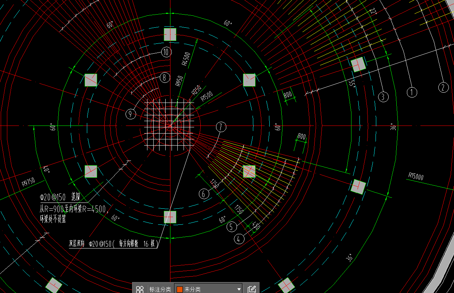Select circled number 5 marker
The image size is (454, 293).
[x=231, y=227]
